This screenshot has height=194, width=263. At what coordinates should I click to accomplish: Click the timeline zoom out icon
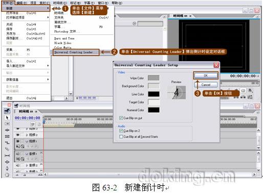(x=17, y=175)
